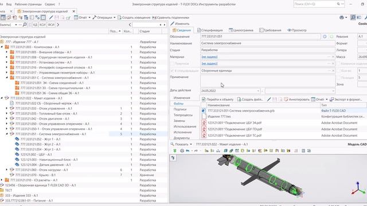Toggle the КД filter button
Screen dimensions: 367x206
pyautogui.click(x=35, y=25)
